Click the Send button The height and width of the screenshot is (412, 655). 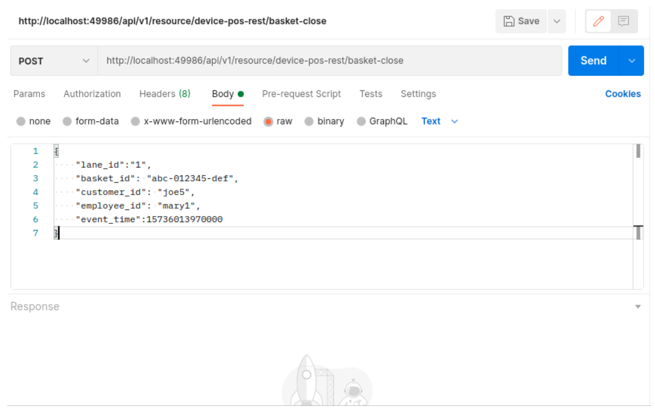pyautogui.click(x=594, y=61)
